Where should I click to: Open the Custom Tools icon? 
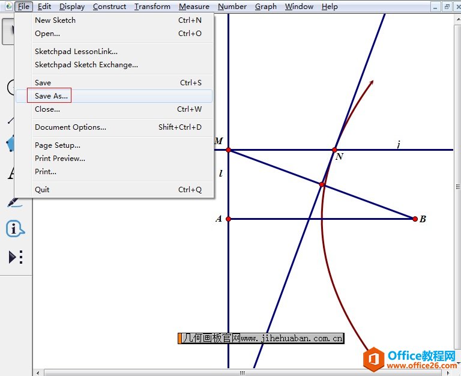14,257
